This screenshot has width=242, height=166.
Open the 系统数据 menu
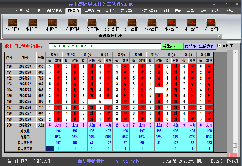[x=21, y=10]
